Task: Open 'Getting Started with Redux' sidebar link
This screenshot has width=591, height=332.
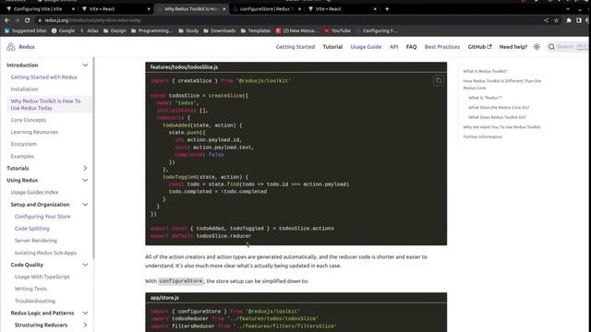Action: (x=43, y=77)
